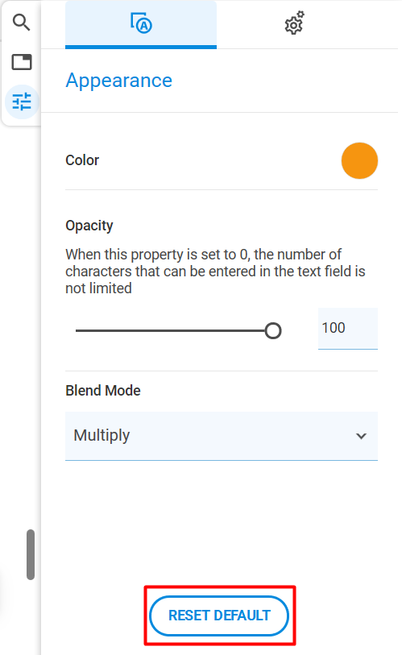Click the Opacity slider handle
The height and width of the screenshot is (655, 402).
273,330
